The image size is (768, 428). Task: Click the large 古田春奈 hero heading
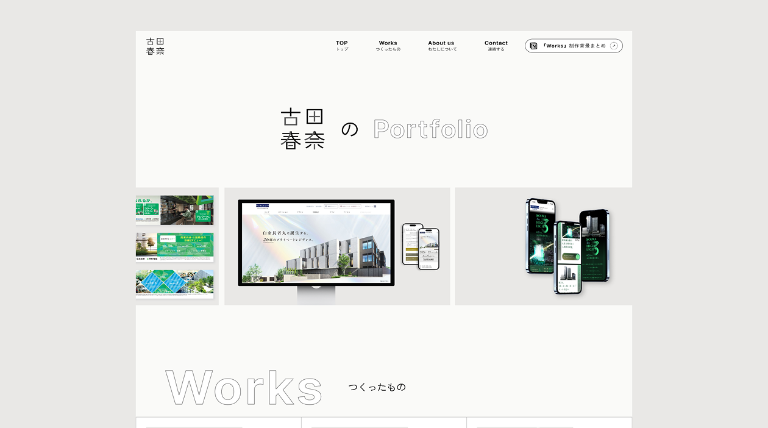pos(302,129)
